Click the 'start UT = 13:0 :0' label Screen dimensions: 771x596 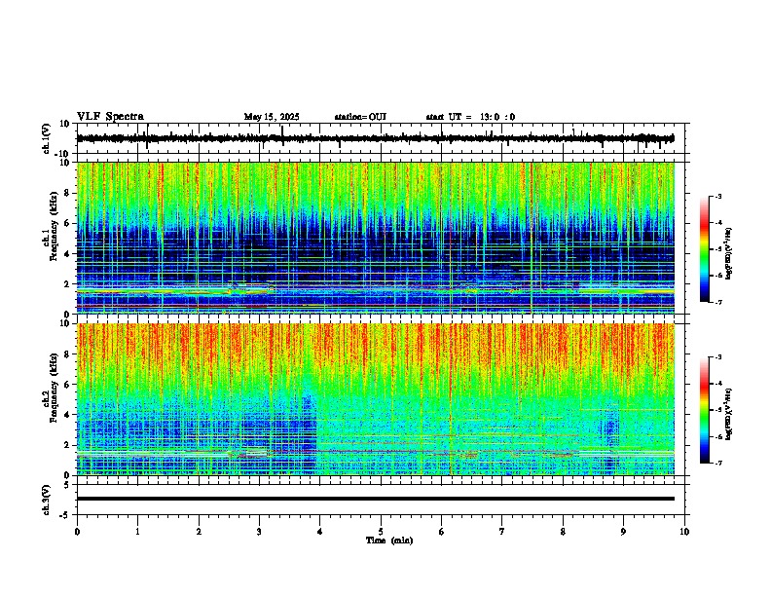[x=470, y=117]
